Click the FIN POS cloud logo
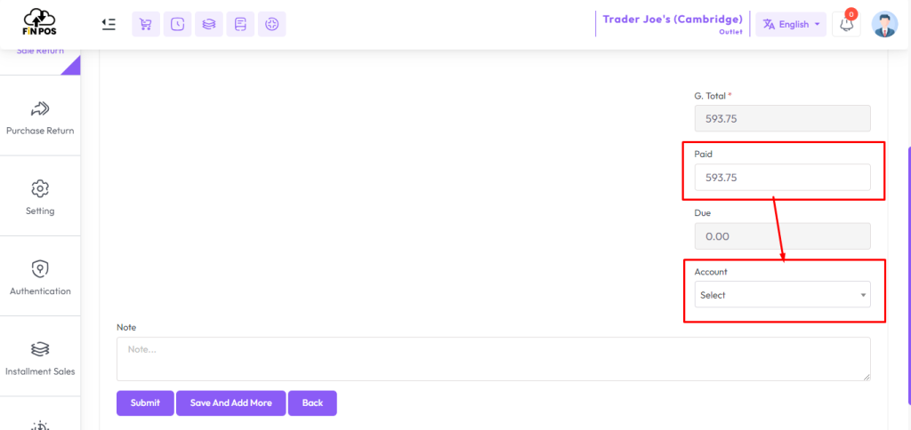This screenshot has width=911, height=430. tap(40, 22)
